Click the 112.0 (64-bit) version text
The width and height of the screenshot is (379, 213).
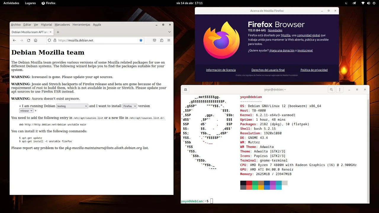(x=256, y=30)
